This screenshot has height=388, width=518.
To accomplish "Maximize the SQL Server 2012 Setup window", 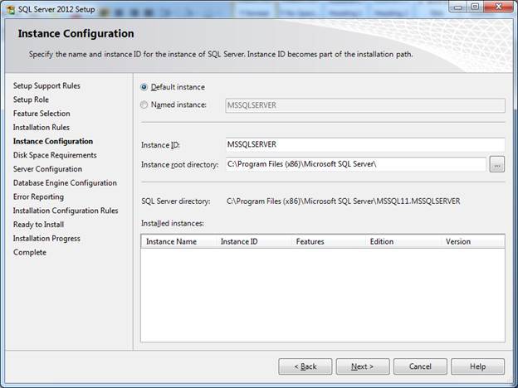I will pos(475,7).
